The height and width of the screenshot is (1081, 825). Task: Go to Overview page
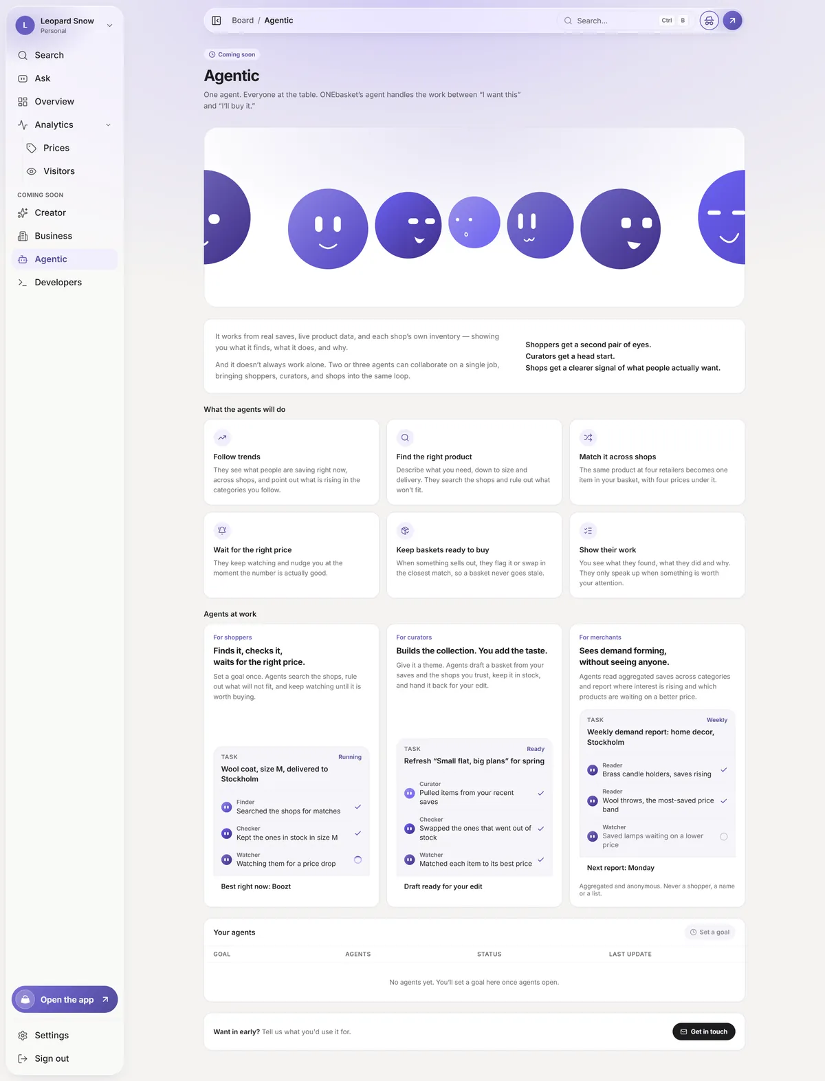click(65, 102)
